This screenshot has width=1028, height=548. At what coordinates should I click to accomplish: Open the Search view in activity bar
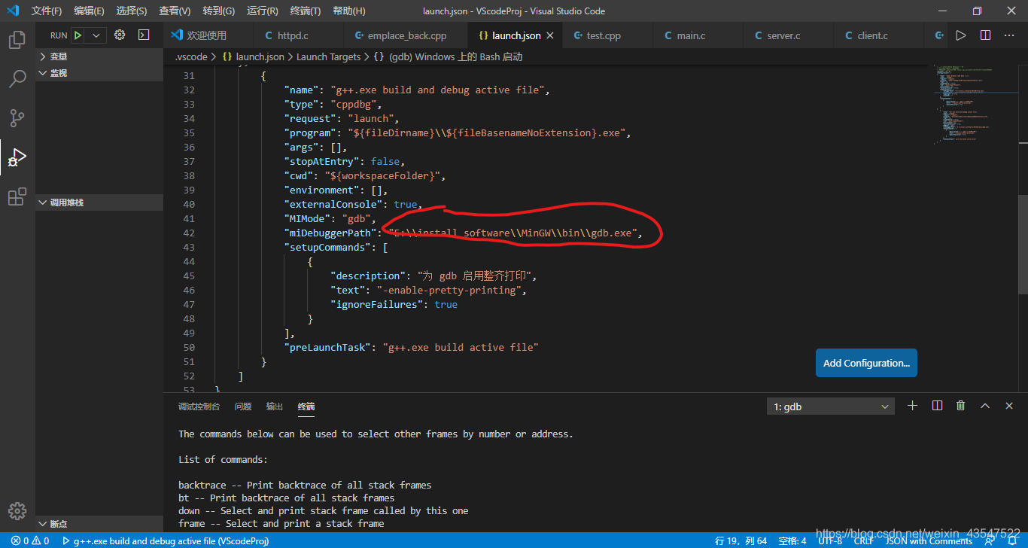tap(17, 79)
